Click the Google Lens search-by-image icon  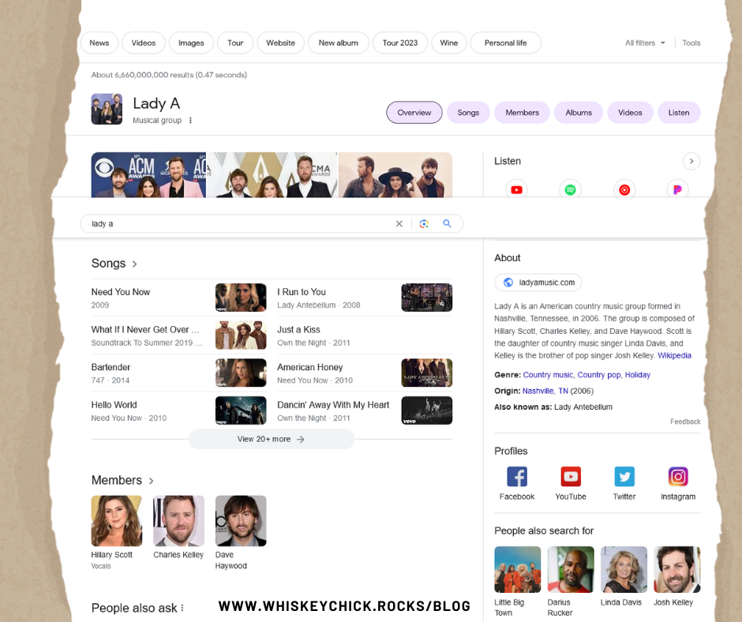tap(424, 223)
